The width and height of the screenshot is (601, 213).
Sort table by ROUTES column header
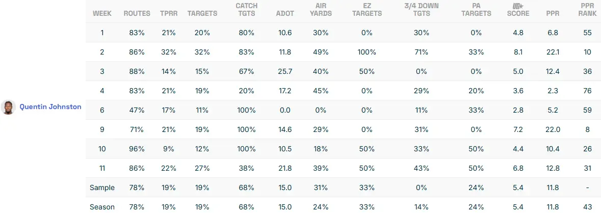pyautogui.click(x=137, y=14)
